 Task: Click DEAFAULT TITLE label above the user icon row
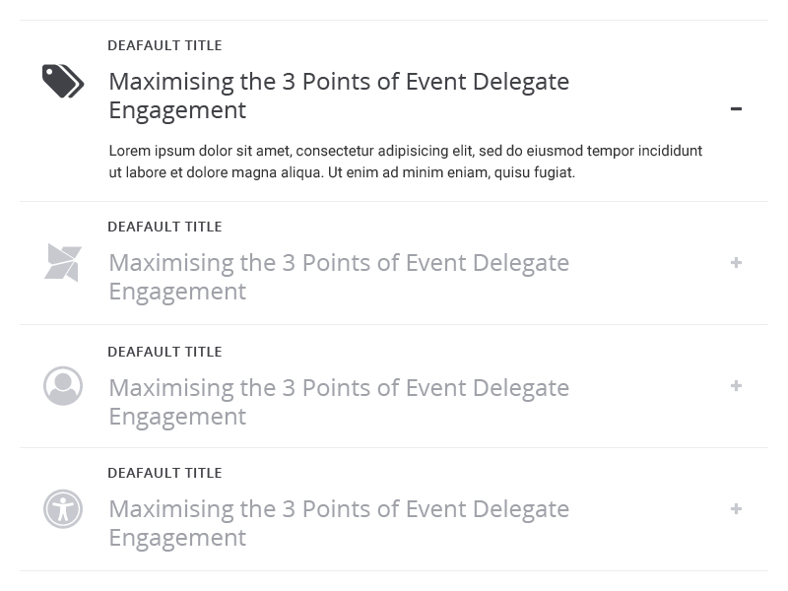click(164, 352)
